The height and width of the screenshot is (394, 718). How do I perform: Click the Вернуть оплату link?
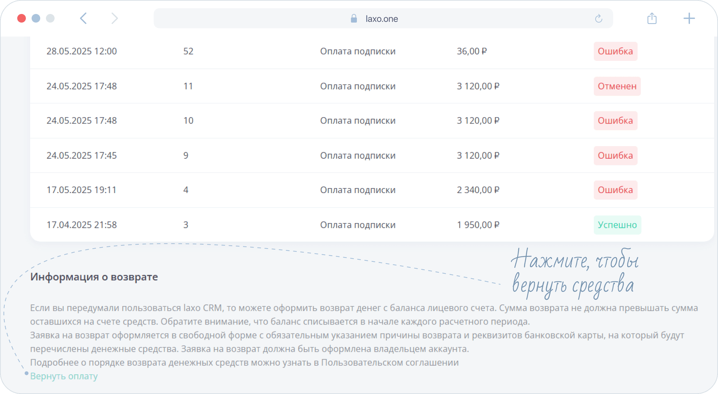(x=64, y=376)
